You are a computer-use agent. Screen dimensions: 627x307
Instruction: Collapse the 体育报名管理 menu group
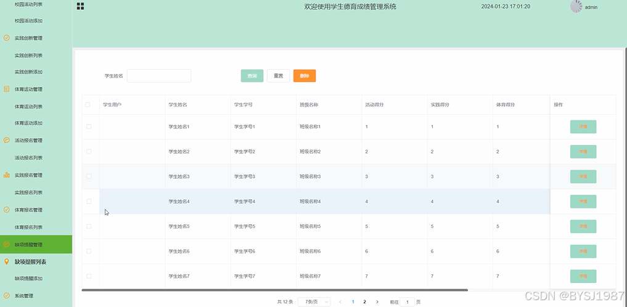click(x=36, y=210)
